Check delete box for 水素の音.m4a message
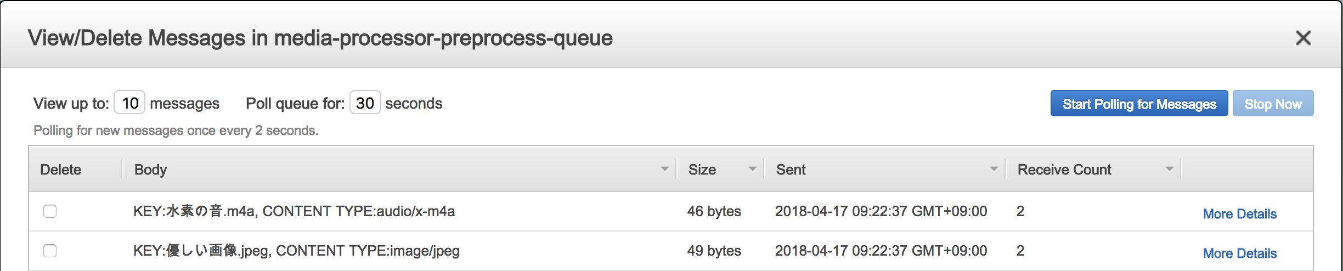 pos(50,211)
